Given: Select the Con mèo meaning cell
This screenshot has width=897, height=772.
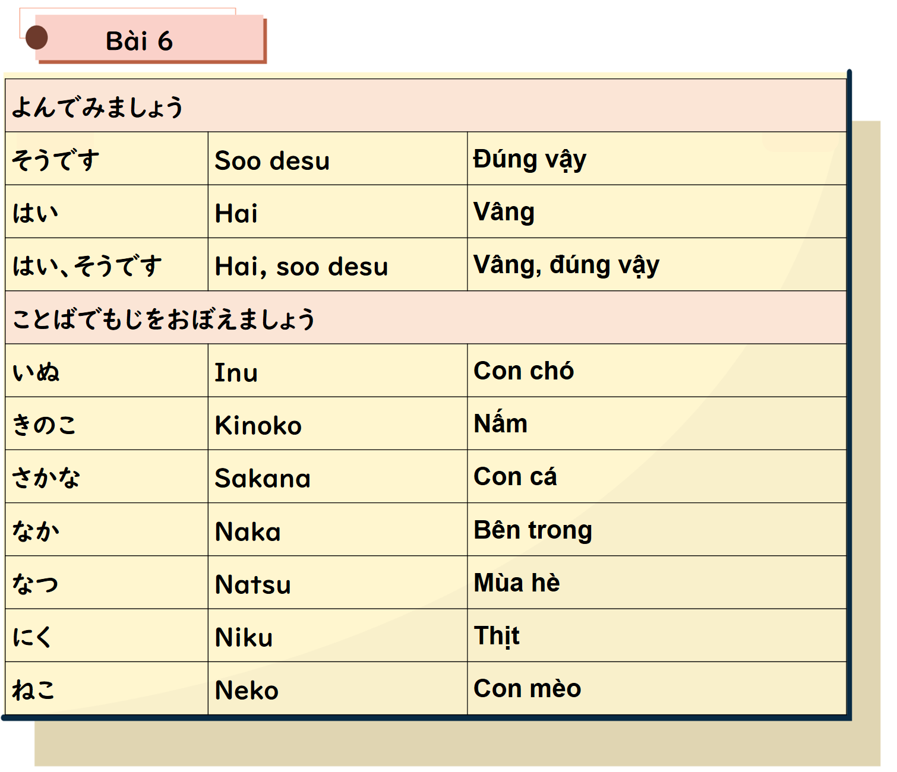Looking at the screenshot, I should (x=528, y=689).
